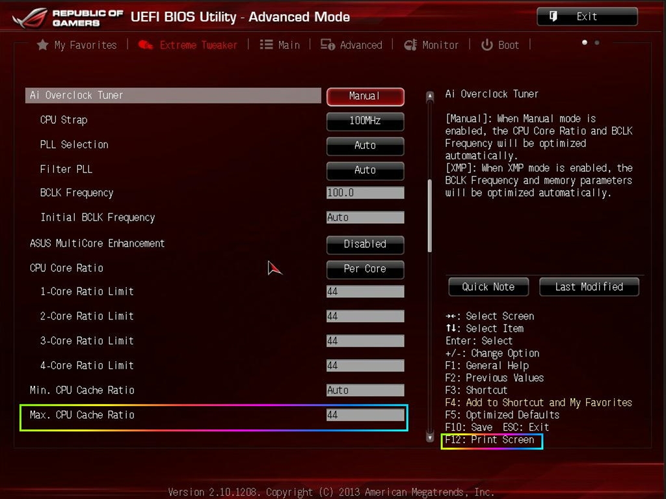The image size is (666, 499).
Task: Open Ai Overclock Tuner Manual dropdown
Action: (366, 96)
